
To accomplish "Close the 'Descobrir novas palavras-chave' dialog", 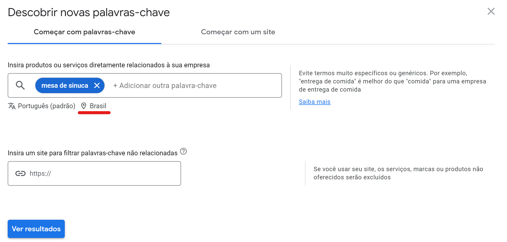I will [491, 11].
